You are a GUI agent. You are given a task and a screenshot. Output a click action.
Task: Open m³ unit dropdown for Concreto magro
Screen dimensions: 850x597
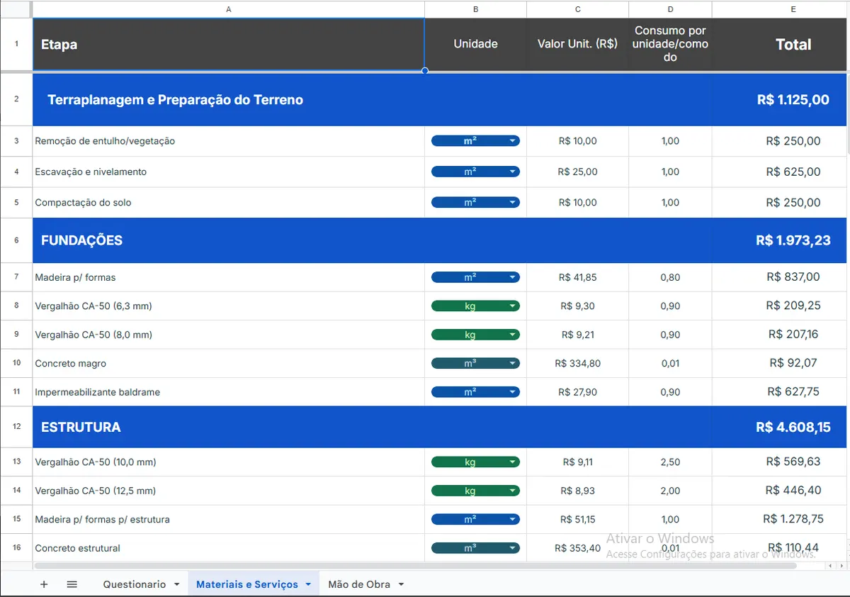coord(475,363)
